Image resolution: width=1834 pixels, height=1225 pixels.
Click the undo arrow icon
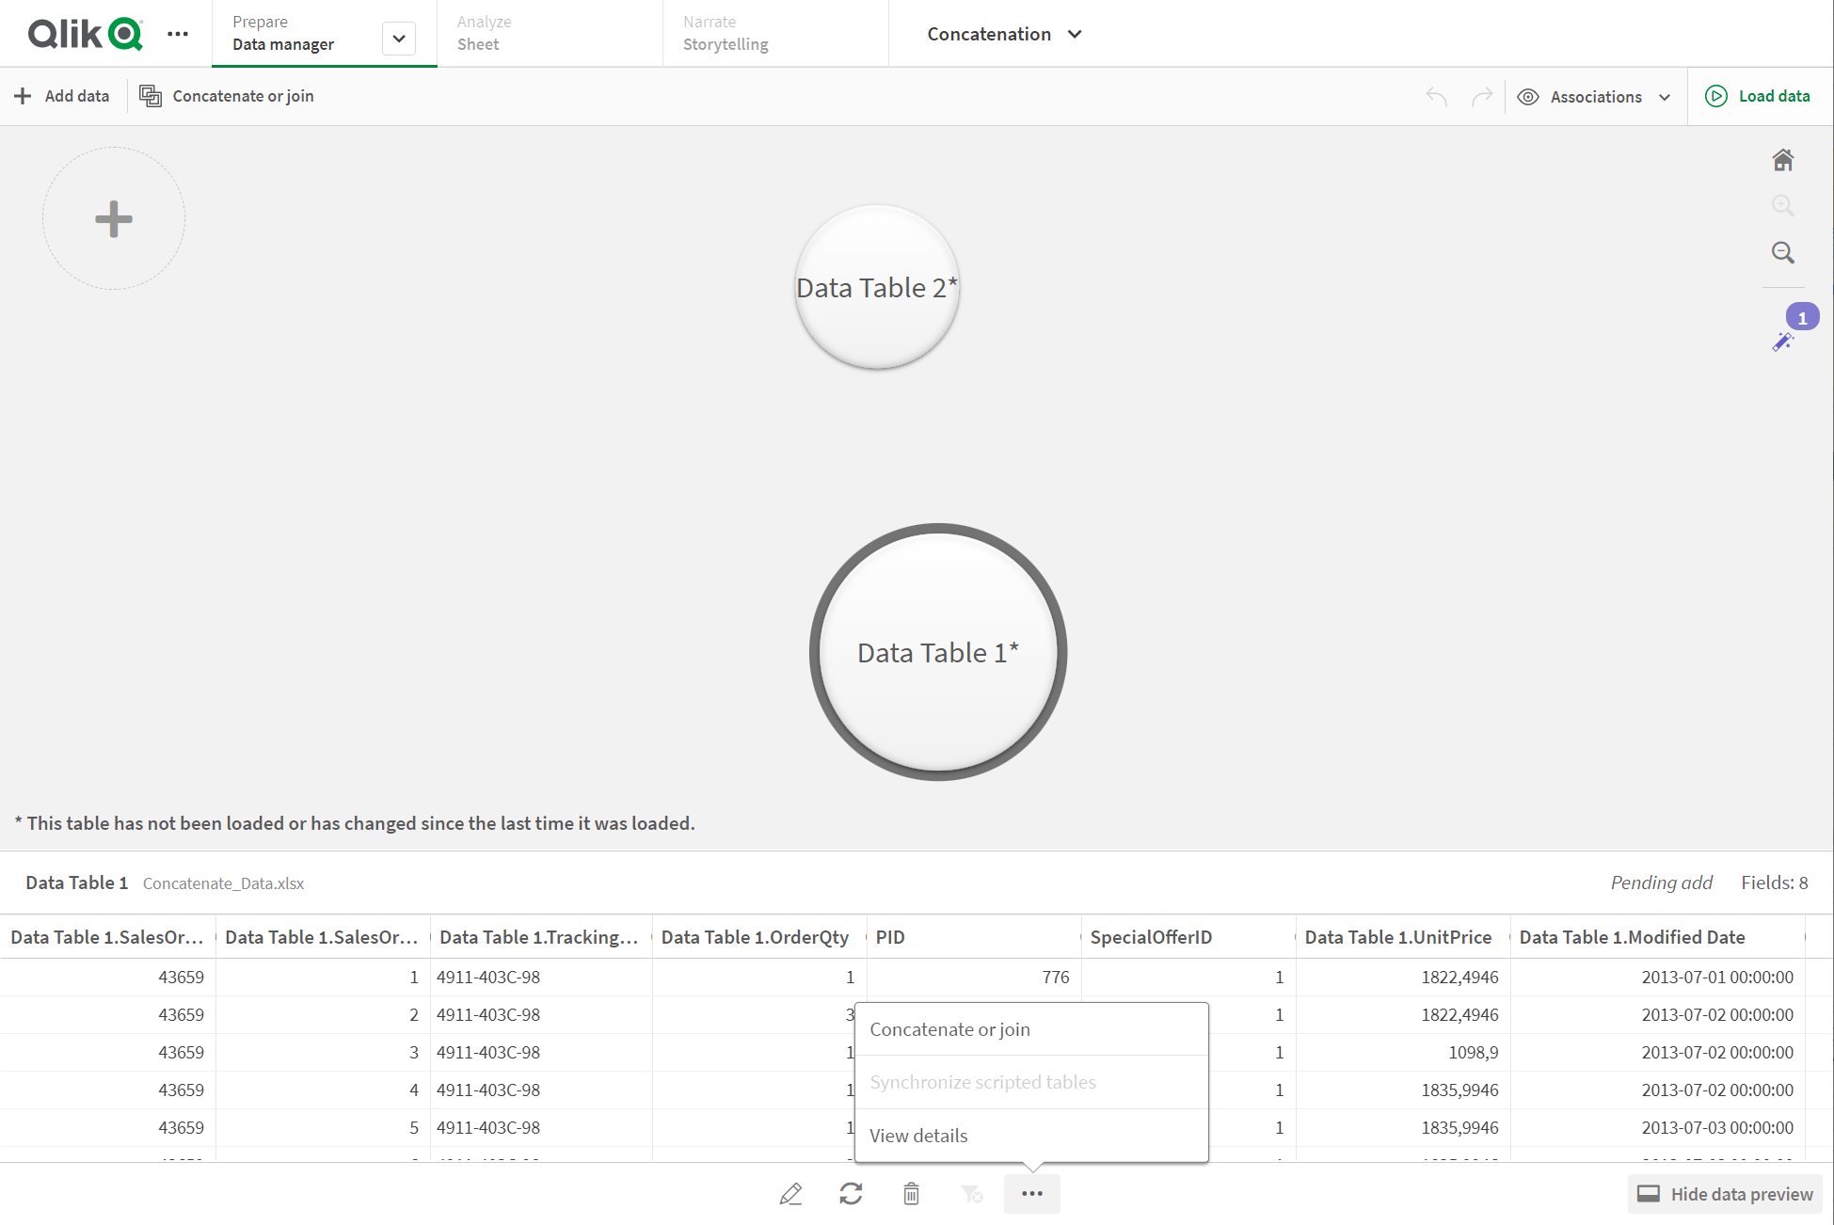(1436, 96)
